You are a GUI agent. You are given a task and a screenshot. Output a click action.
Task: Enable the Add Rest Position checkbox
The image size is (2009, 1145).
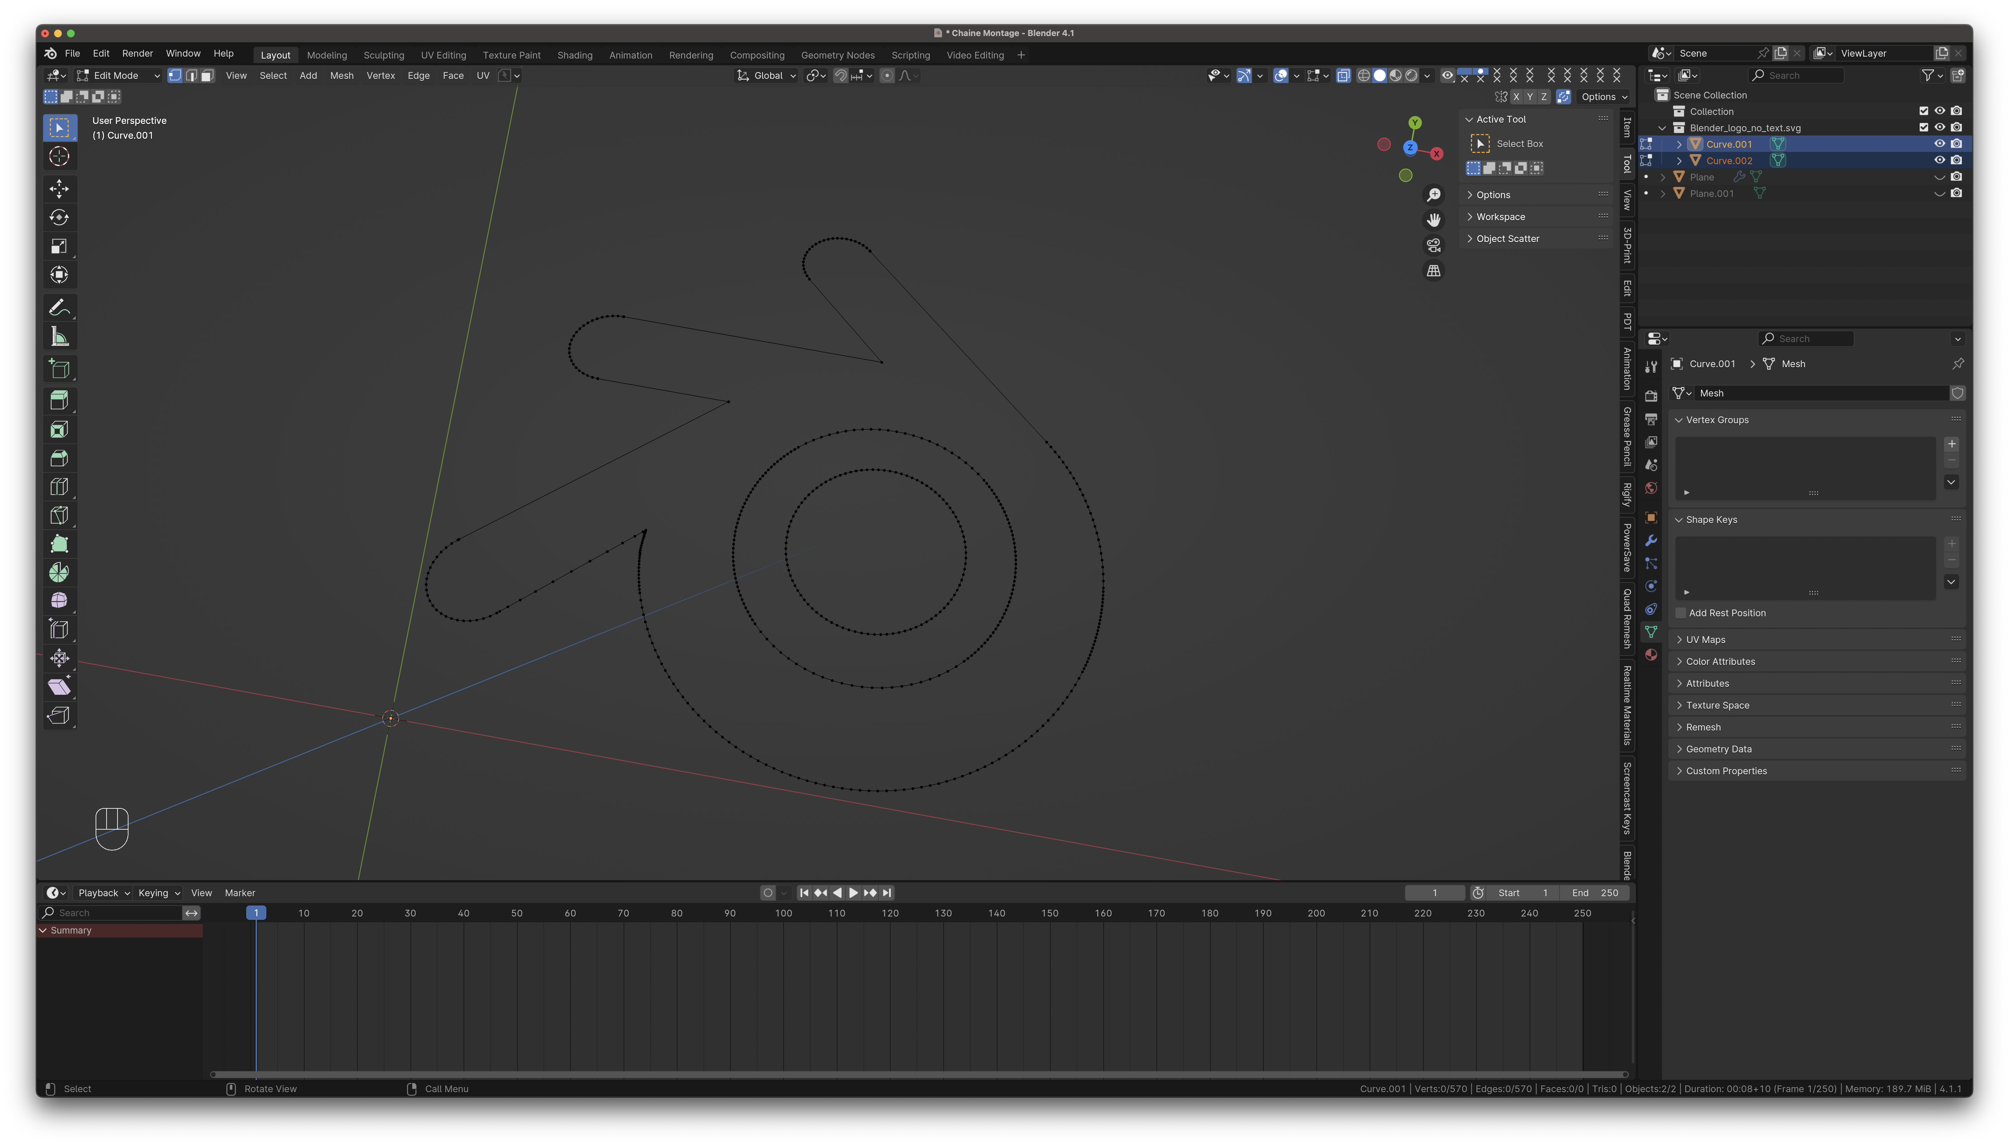[1681, 613]
